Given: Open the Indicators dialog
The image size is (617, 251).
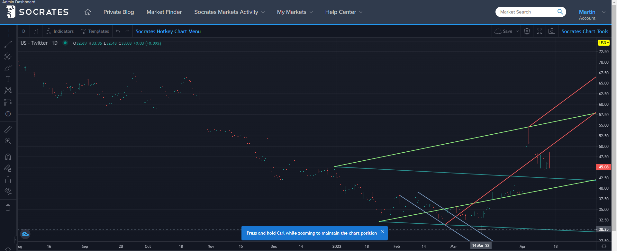Looking at the screenshot, I should tap(60, 31).
